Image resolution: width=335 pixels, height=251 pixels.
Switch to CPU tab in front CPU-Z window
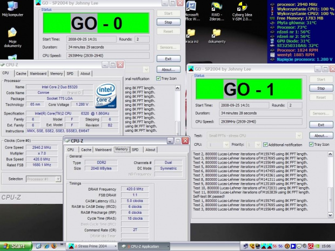tap(70, 150)
